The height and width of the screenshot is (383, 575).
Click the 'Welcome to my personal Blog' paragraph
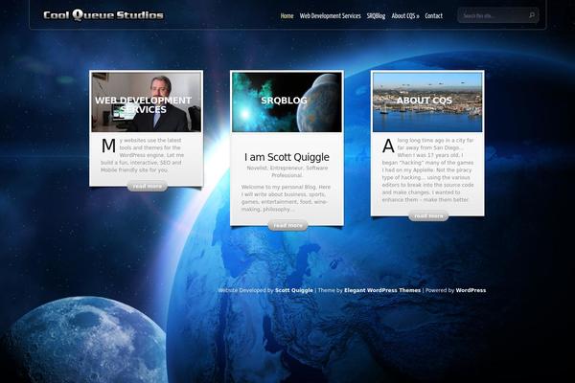click(x=287, y=198)
